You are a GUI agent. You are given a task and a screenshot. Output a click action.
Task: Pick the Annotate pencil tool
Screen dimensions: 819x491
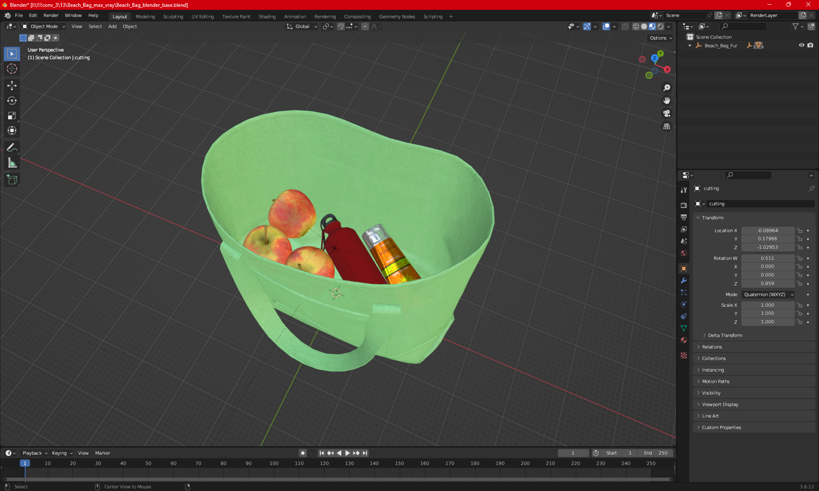[x=12, y=147]
